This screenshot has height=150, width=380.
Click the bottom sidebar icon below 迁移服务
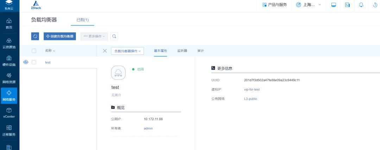9,147
